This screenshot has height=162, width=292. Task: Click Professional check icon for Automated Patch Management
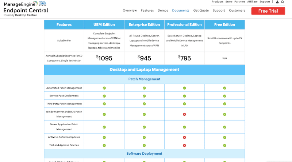(x=184, y=88)
